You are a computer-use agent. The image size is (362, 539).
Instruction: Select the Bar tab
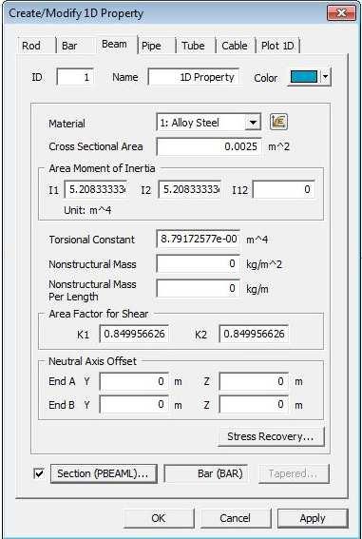click(x=69, y=46)
